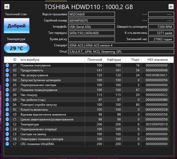Image resolution: width=177 pixels, height=159 pixels.
Task: Click status icon for Час роботи (год.) row
Action: [x=7, y=100]
